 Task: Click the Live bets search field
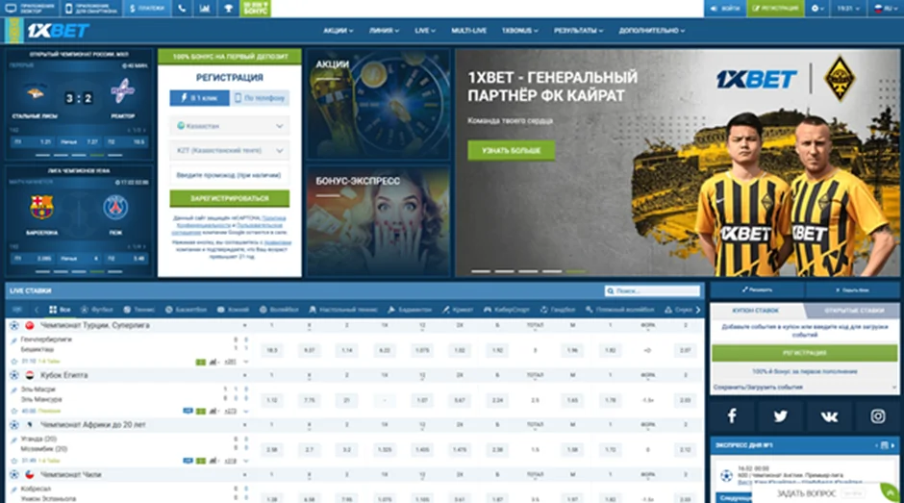pyautogui.click(x=652, y=290)
